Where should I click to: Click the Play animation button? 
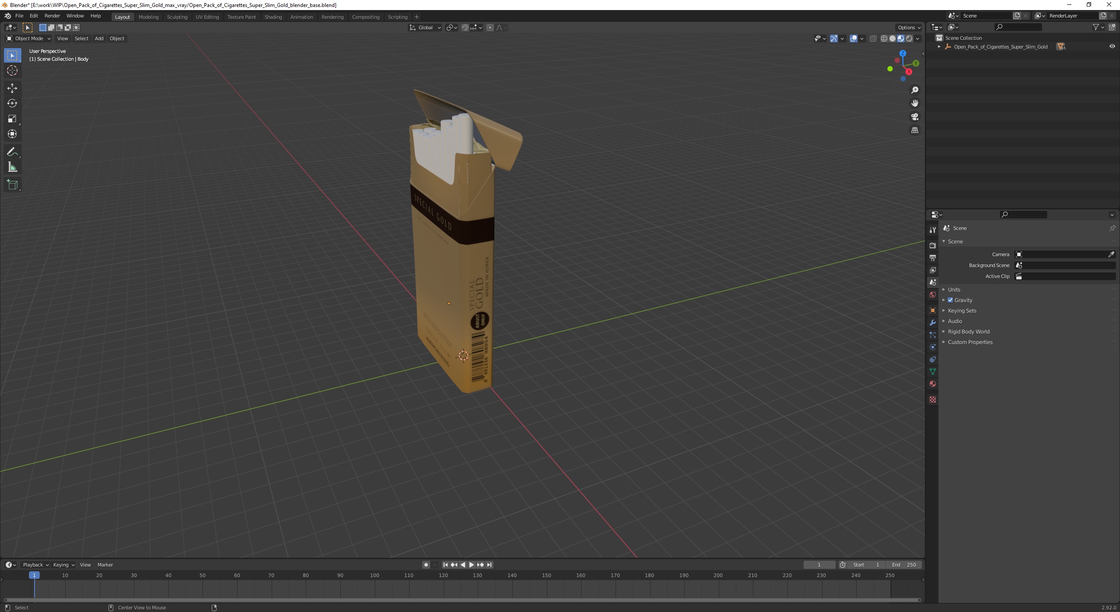(x=472, y=565)
